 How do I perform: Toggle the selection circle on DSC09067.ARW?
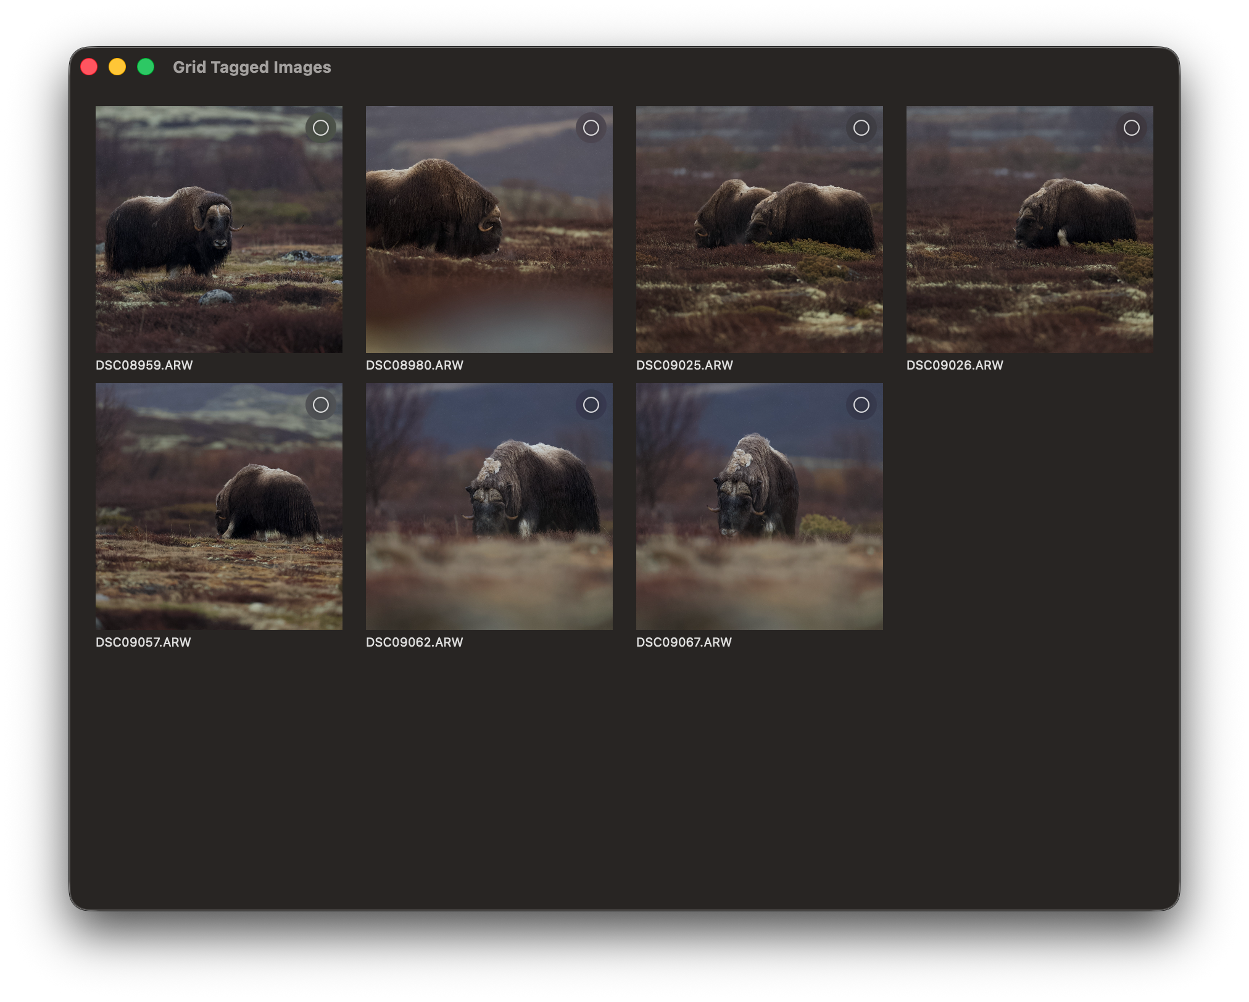click(861, 405)
